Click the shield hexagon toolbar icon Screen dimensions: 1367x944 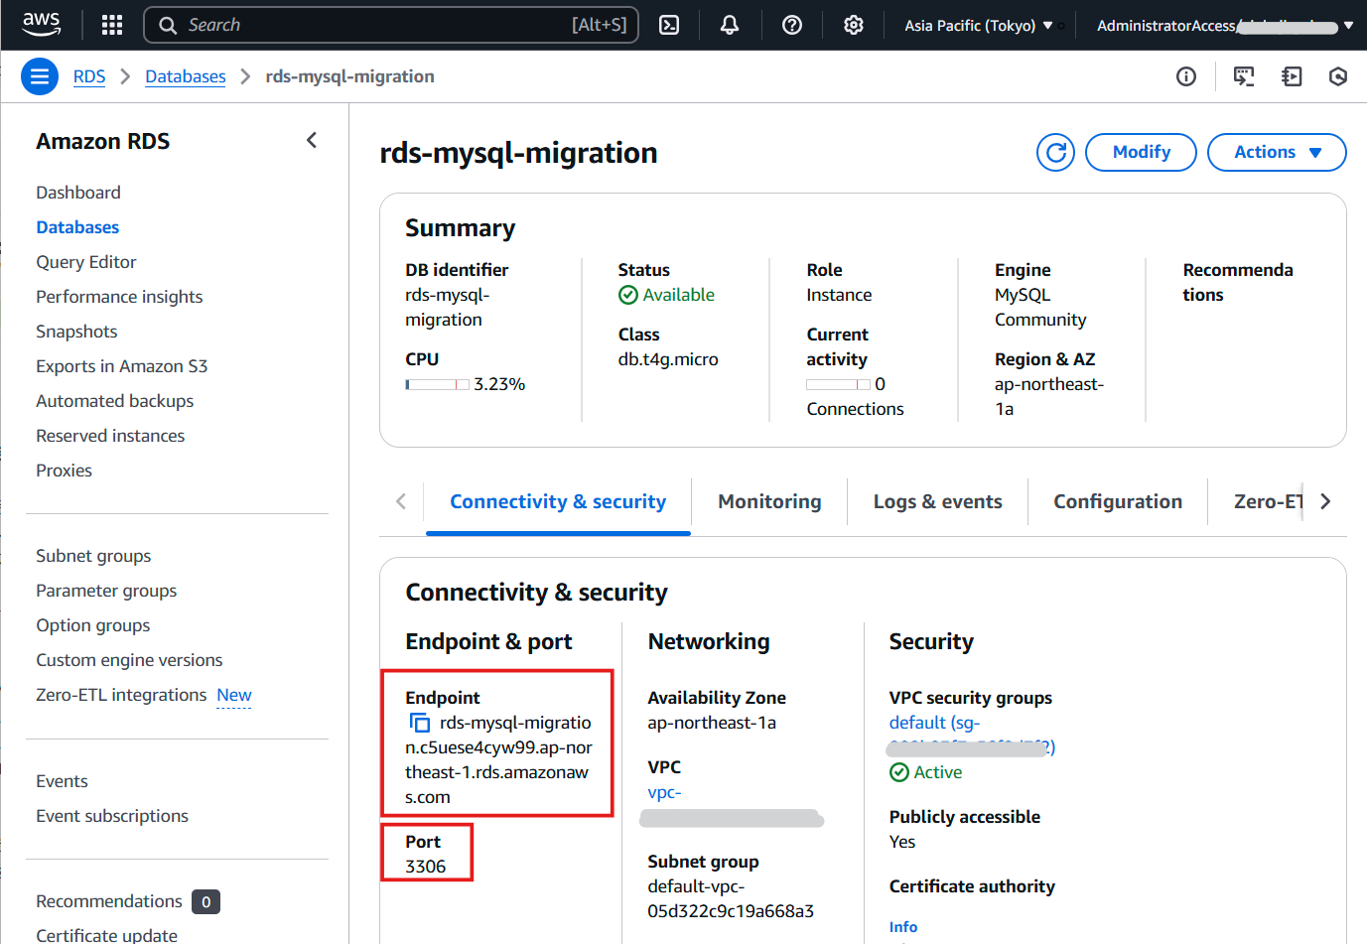(1338, 76)
